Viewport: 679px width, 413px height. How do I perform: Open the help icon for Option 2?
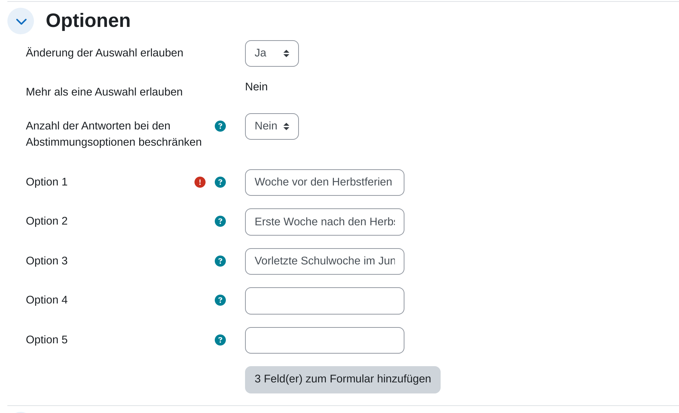pyautogui.click(x=220, y=221)
